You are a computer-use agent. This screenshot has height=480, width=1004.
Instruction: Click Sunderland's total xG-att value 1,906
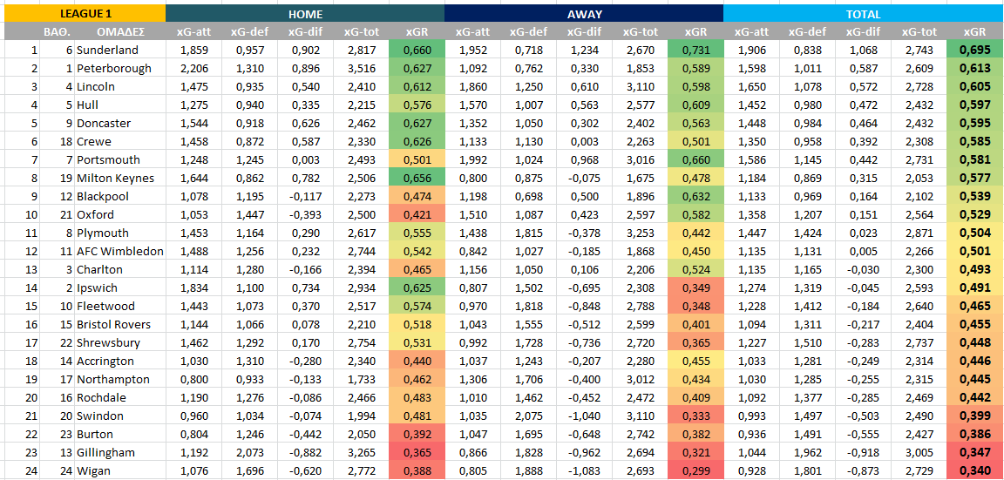[x=752, y=50]
